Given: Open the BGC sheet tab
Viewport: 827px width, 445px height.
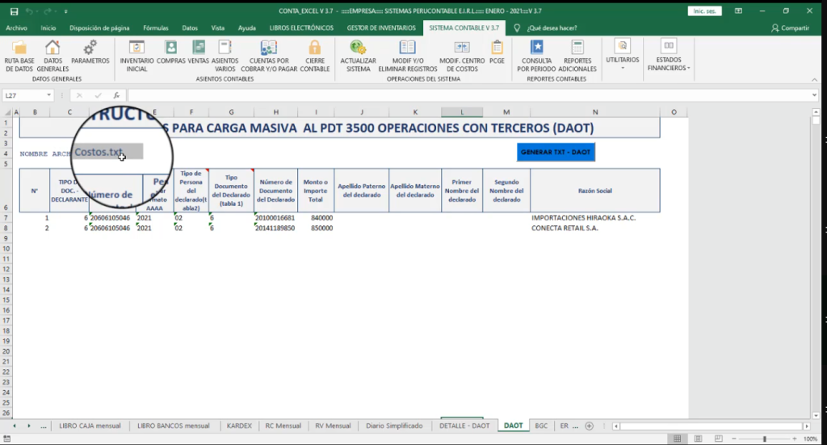Looking at the screenshot, I should click(541, 426).
